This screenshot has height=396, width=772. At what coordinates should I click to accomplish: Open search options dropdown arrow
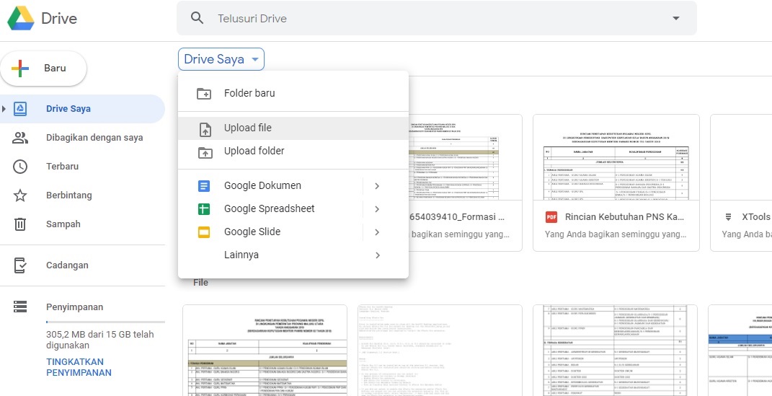pyautogui.click(x=676, y=18)
